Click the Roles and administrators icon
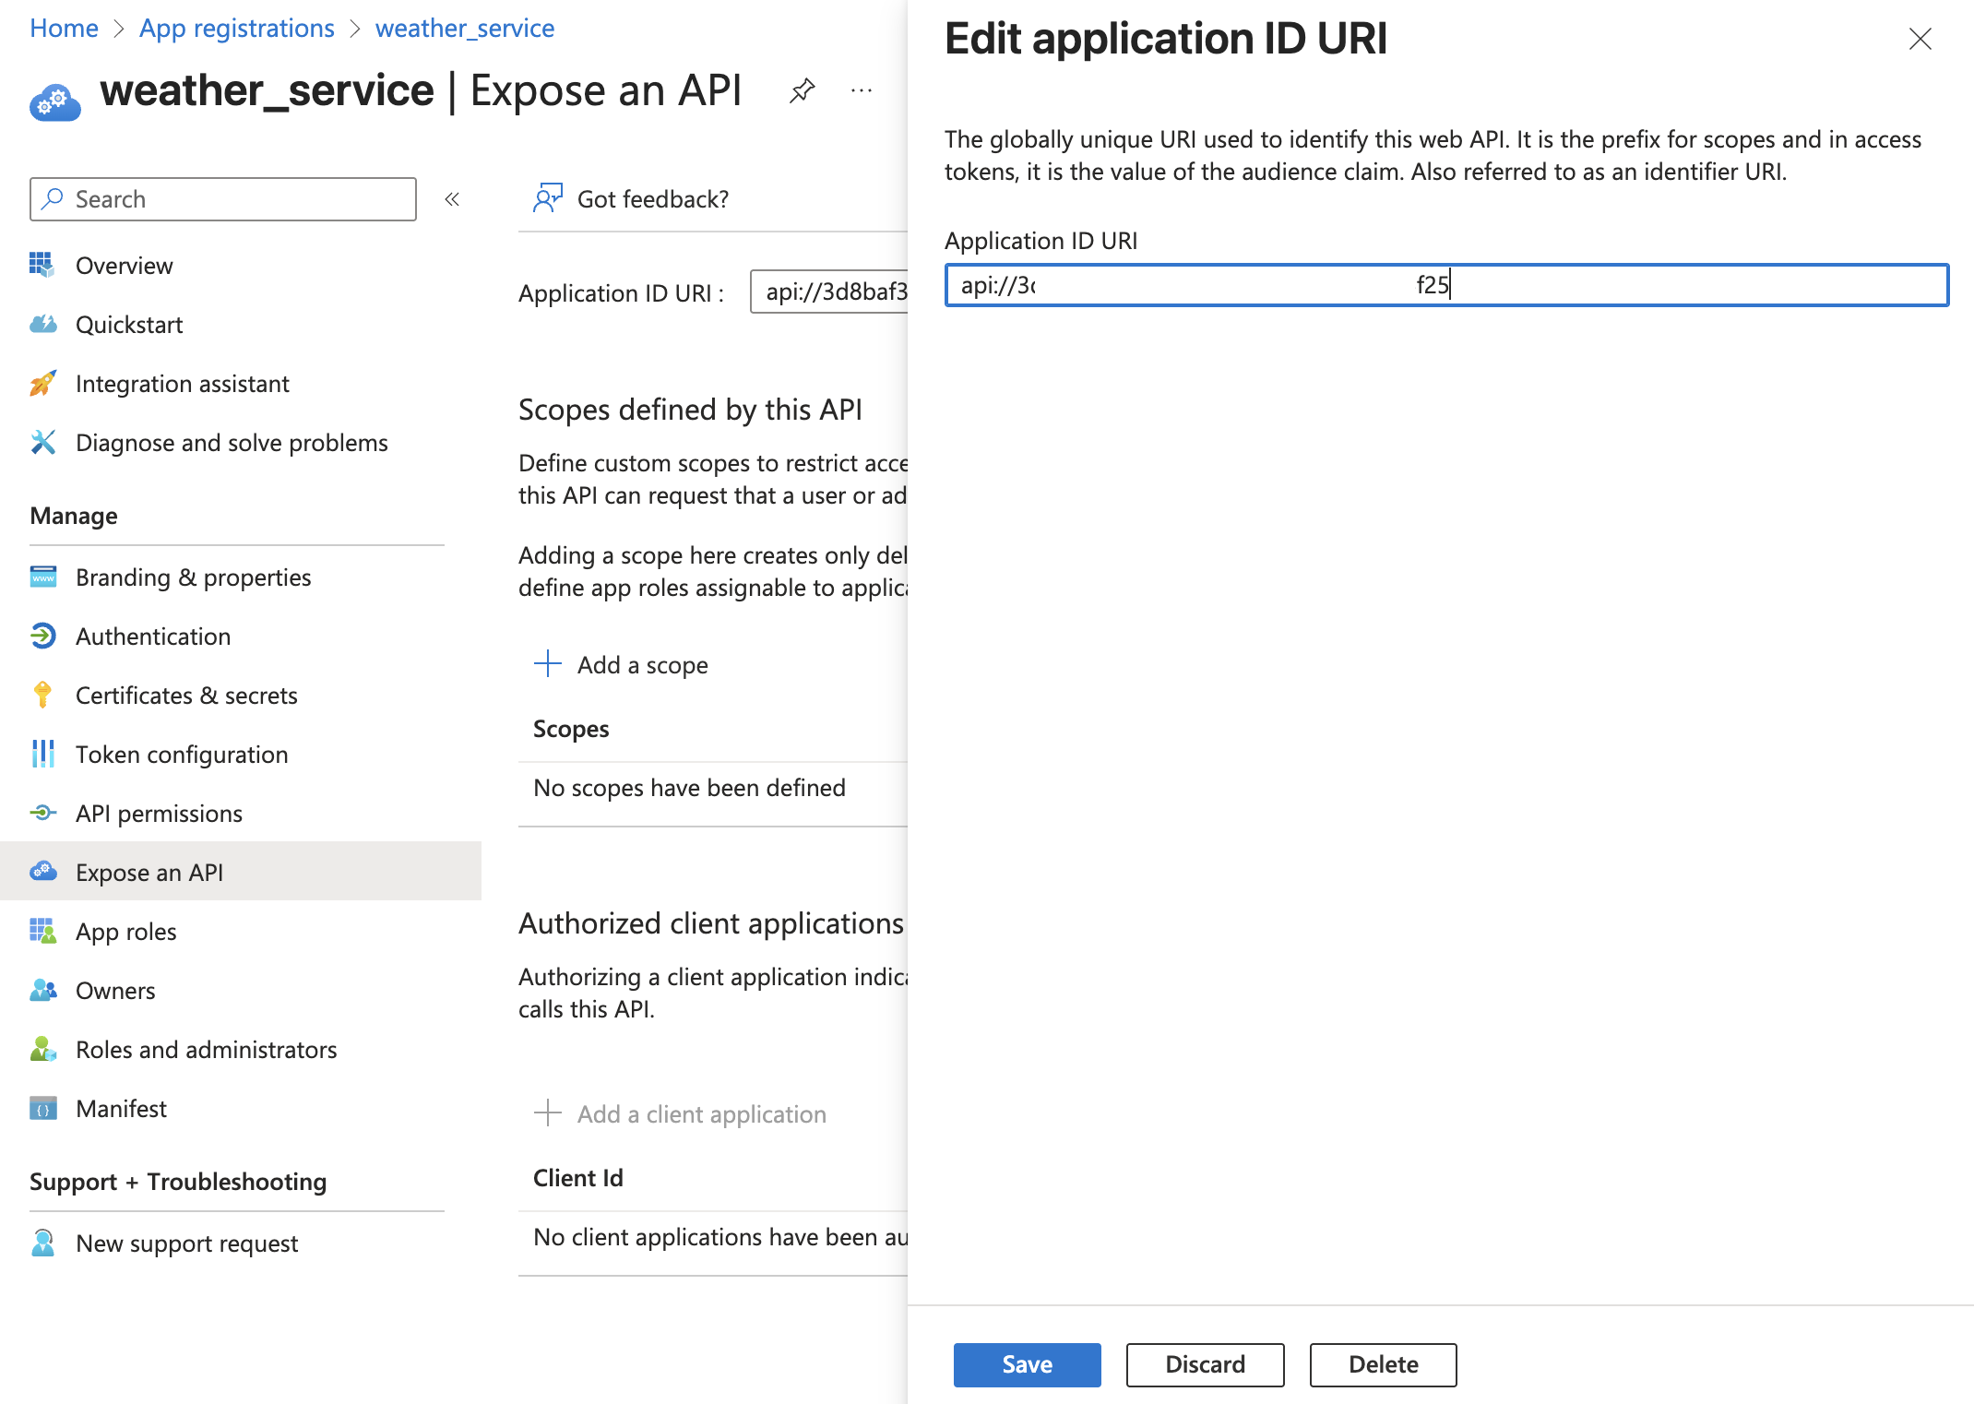The width and height of the screenshot is (1974, 1404). (x=42, y=1049)
